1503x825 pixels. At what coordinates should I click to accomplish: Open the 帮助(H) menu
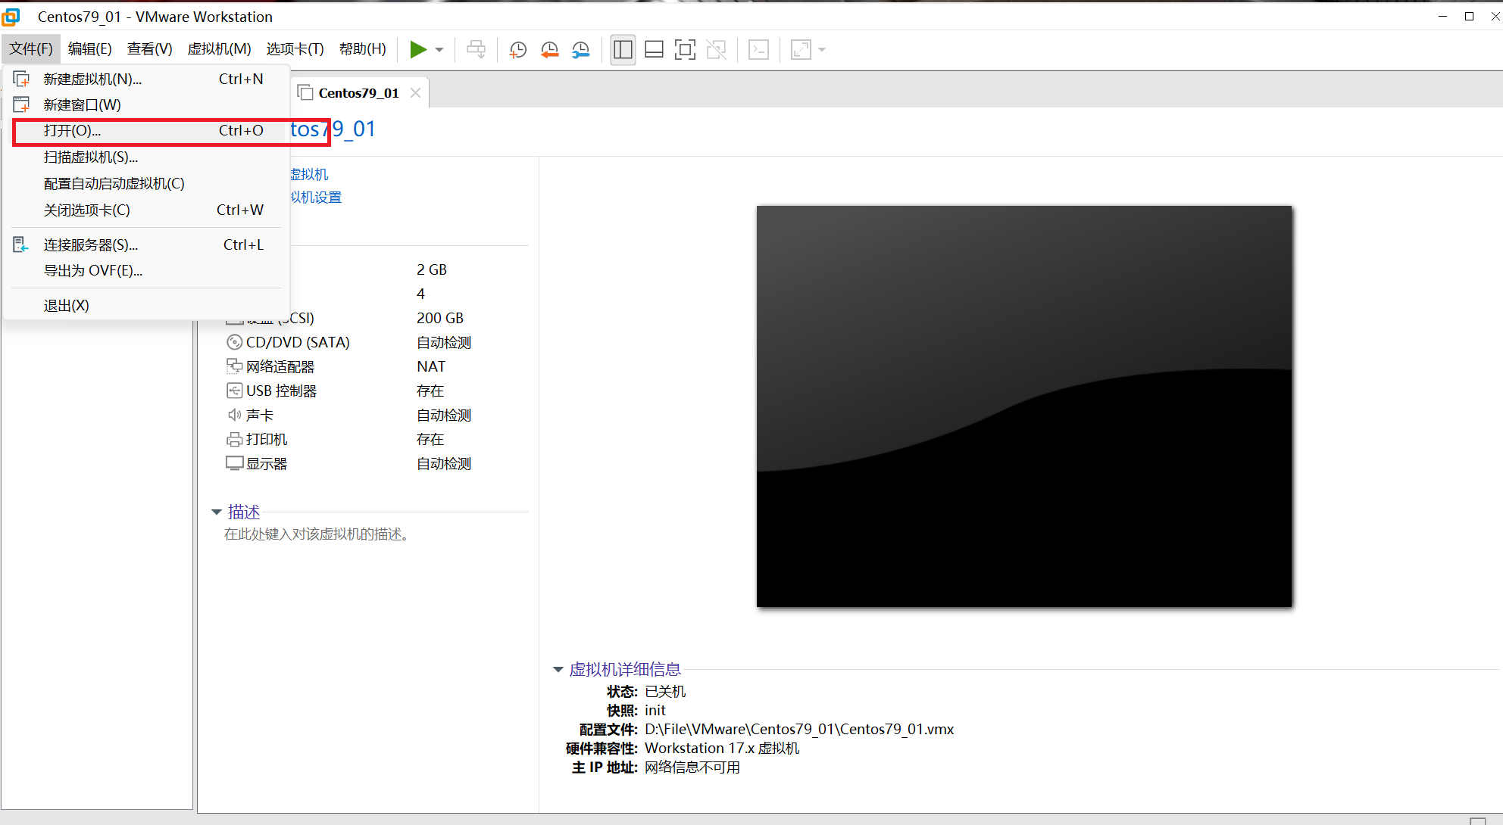click(x=362, y=49)
